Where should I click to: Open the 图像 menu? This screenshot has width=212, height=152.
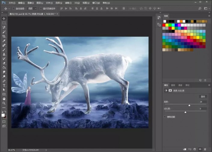(x=31, y=3)
